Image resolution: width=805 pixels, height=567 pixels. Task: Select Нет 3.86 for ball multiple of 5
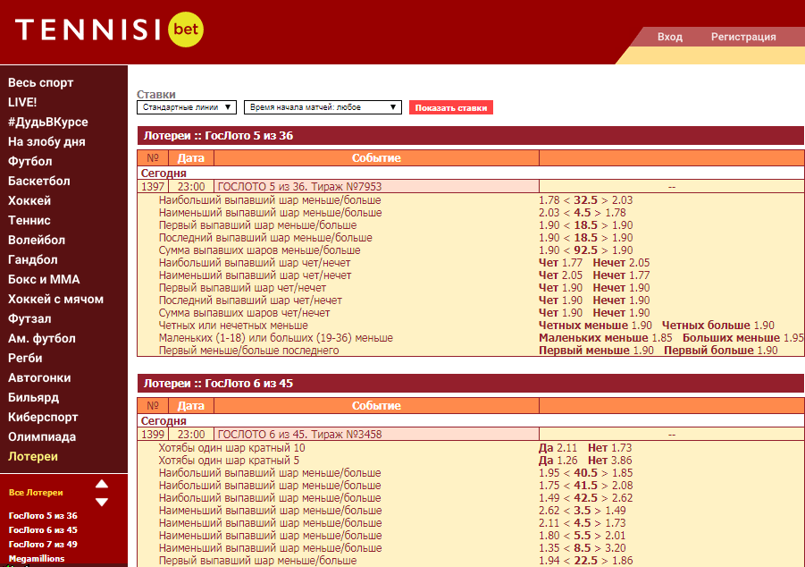tap(610, 461)
